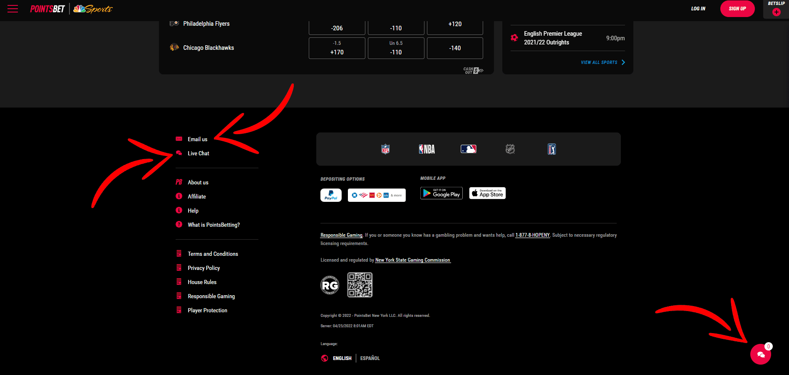
Task: Switch language to English
Action: pos(342,358)
